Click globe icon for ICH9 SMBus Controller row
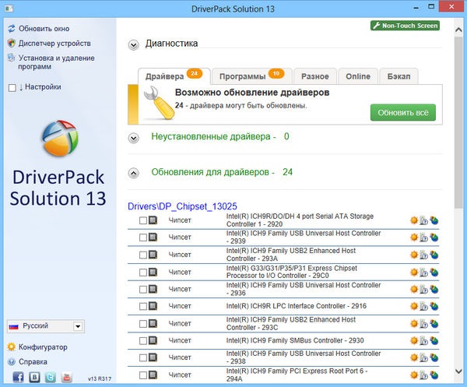The height and width of the screenshot is (387, 467). click(x=434, y=340)
